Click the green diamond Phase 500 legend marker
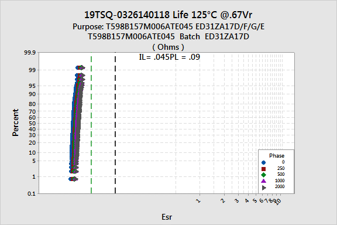Viewport: 337px width, 225px height. tap(263, 175)
